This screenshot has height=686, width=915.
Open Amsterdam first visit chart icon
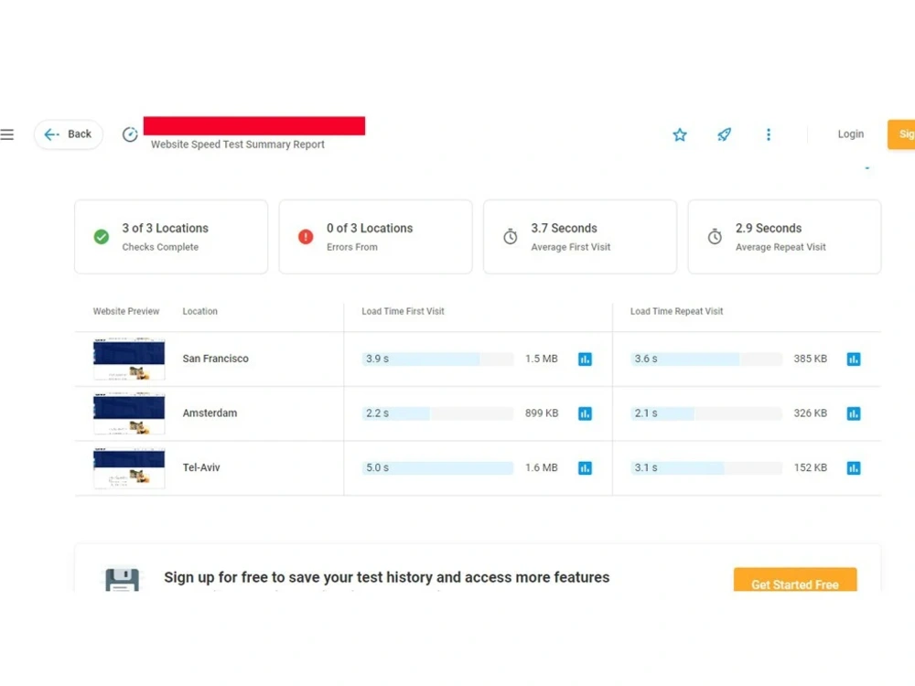586,413
